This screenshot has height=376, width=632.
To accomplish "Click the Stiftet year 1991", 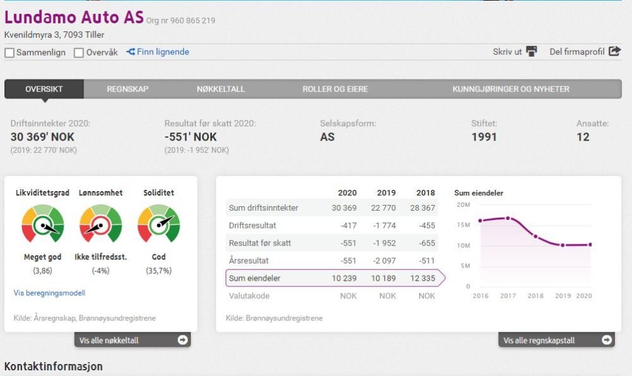I will coord(483,137).
